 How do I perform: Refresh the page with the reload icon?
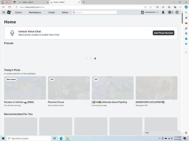point(9,7)
